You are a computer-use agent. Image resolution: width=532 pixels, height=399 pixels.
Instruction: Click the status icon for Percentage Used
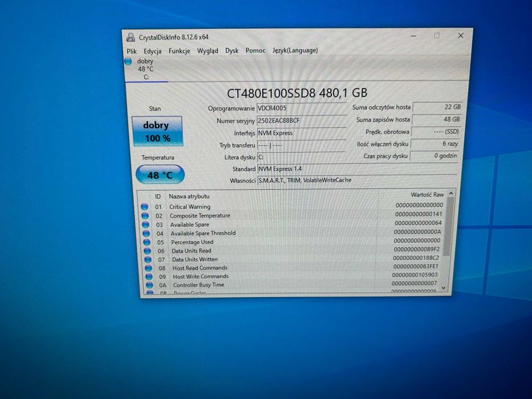(147, 242)
